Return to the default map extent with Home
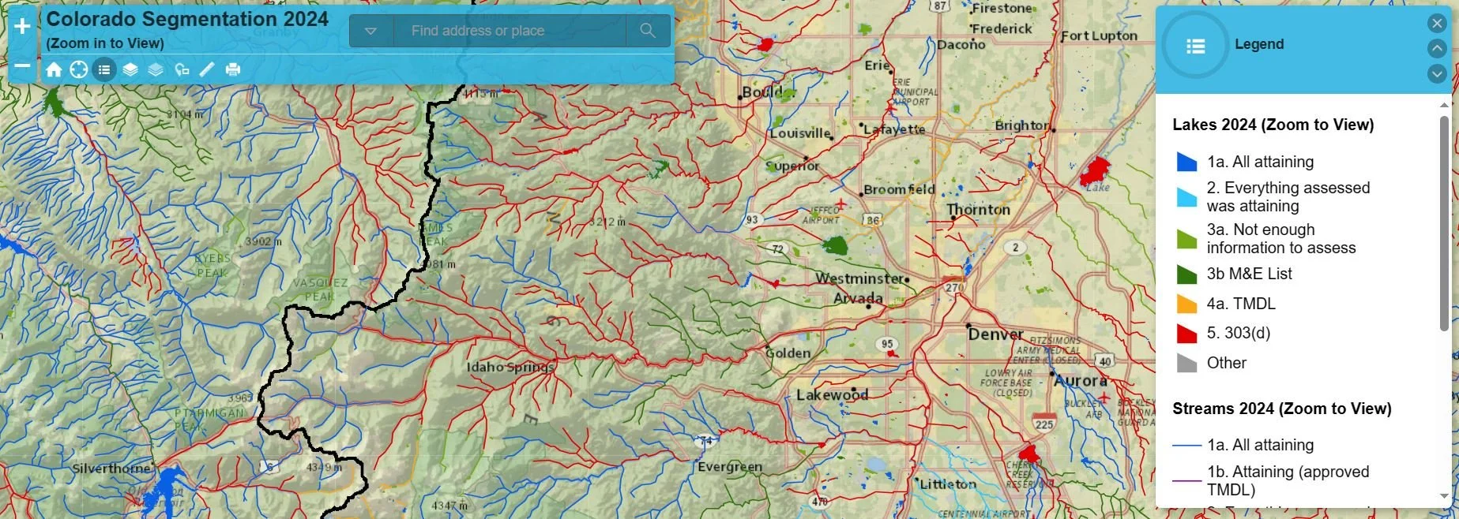The image size is (1459, 519). [54, 69]
